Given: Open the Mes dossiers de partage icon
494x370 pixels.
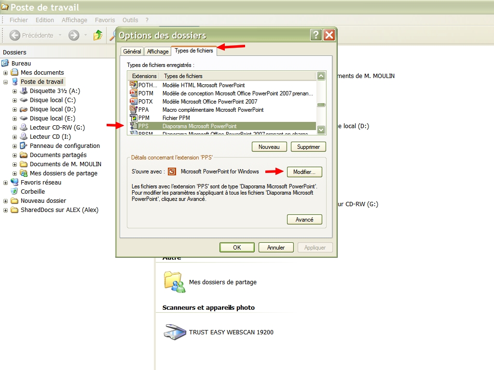Looking at the screenshot, I should (174, 282).
